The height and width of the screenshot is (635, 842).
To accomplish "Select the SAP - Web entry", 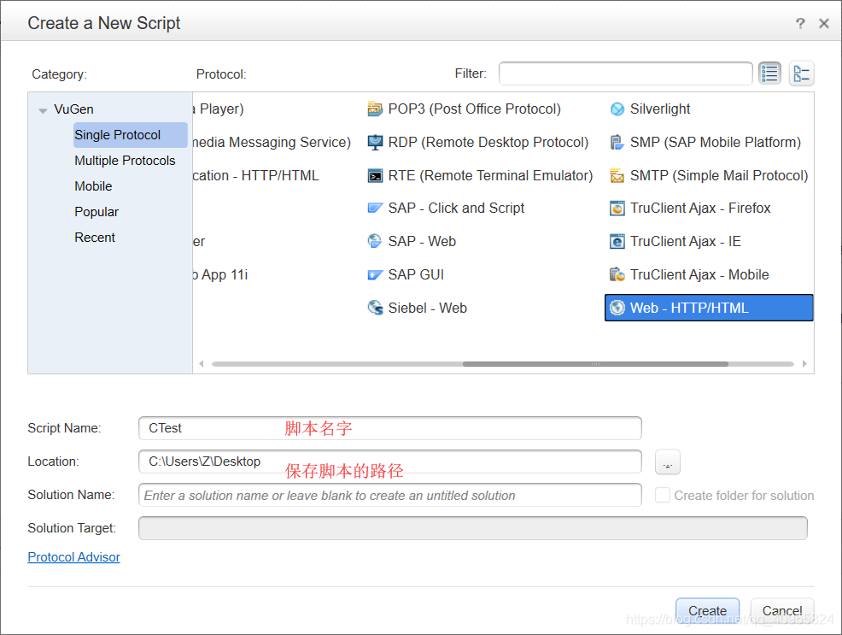I will (422, 241).
